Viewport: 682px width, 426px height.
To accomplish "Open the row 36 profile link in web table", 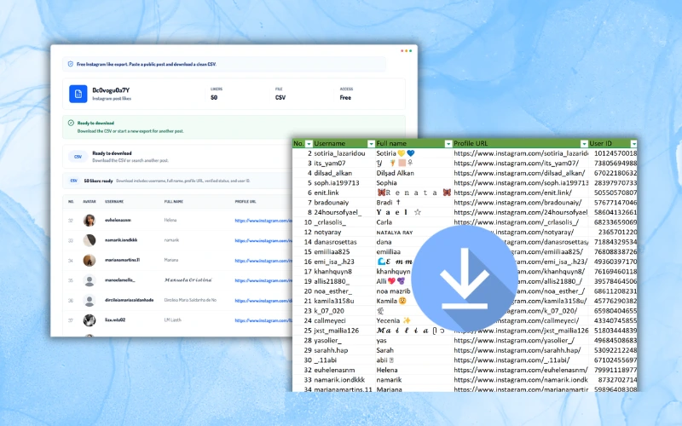I will 263,301.
